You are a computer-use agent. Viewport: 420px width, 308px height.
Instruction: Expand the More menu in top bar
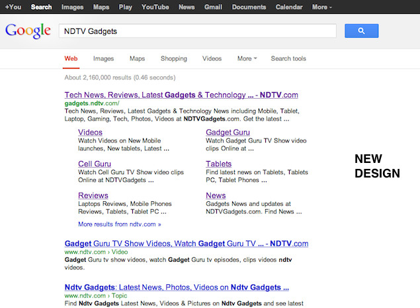tap(321, 7)
